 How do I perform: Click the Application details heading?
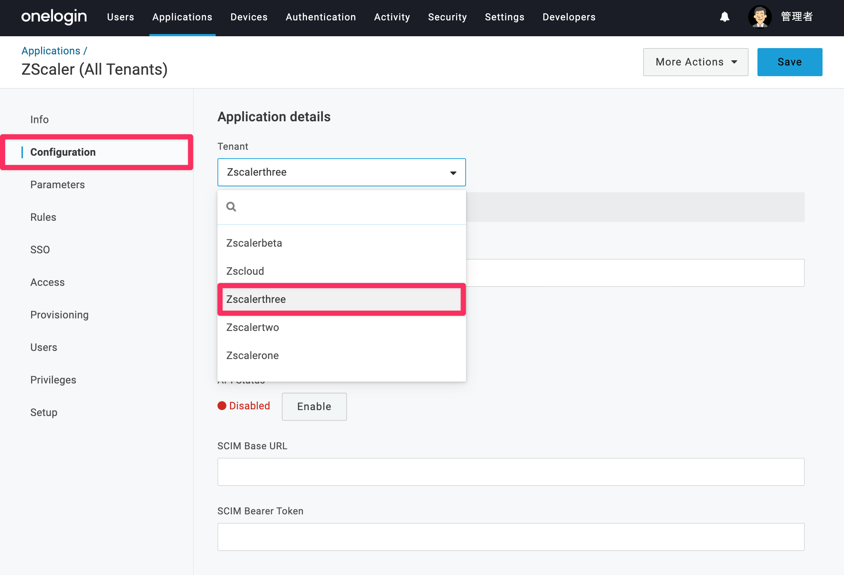click(x=274, y=117)
